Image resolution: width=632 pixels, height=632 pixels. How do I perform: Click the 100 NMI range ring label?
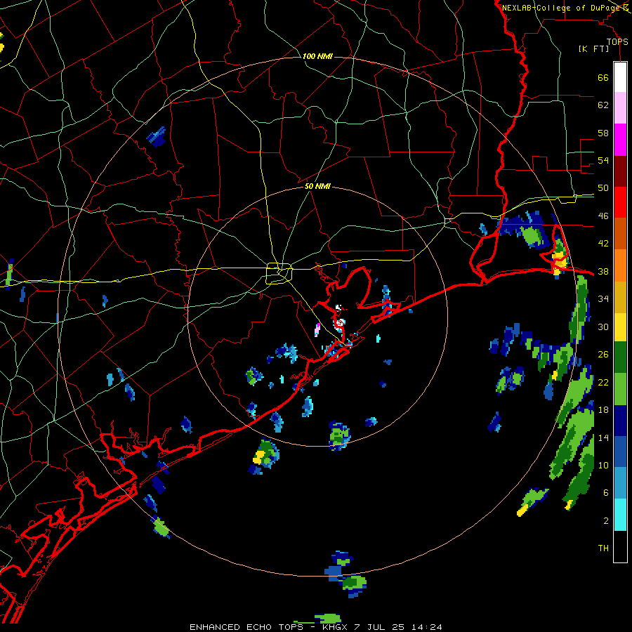[x=317, y=56]
